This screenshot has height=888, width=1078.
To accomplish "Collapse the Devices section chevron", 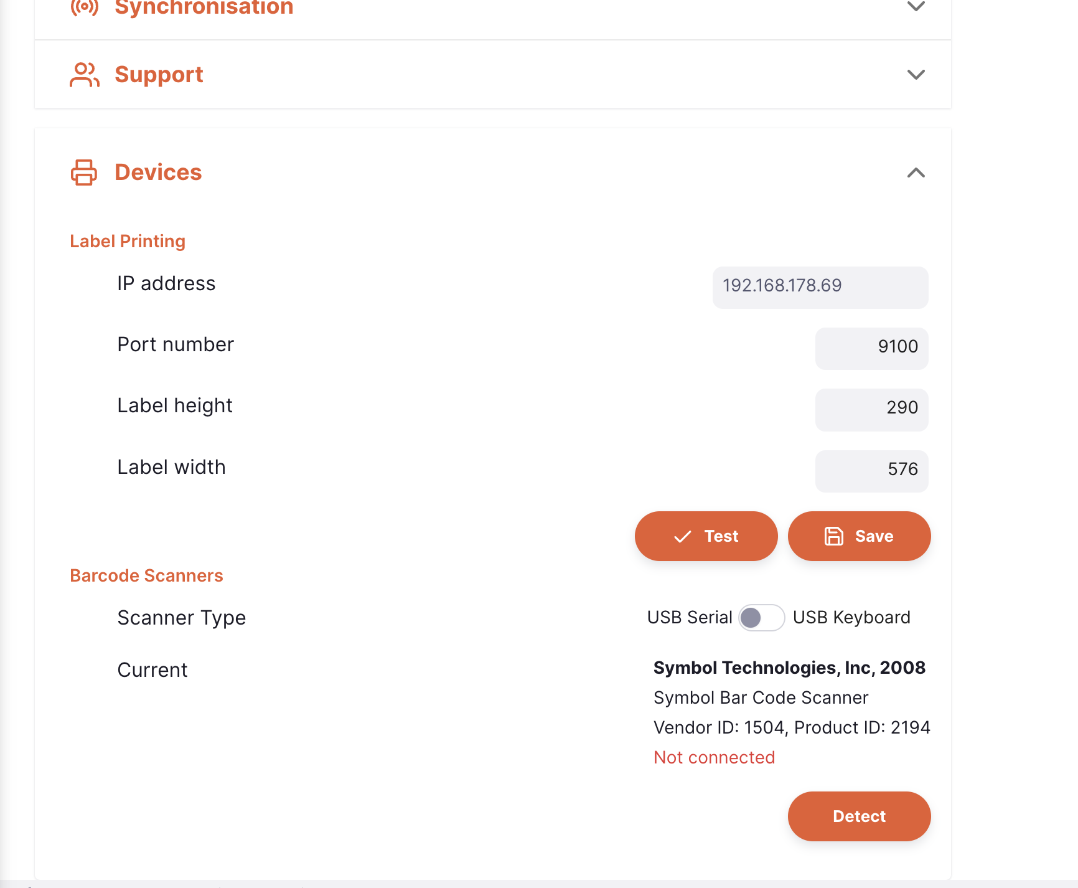I will 916,172.
